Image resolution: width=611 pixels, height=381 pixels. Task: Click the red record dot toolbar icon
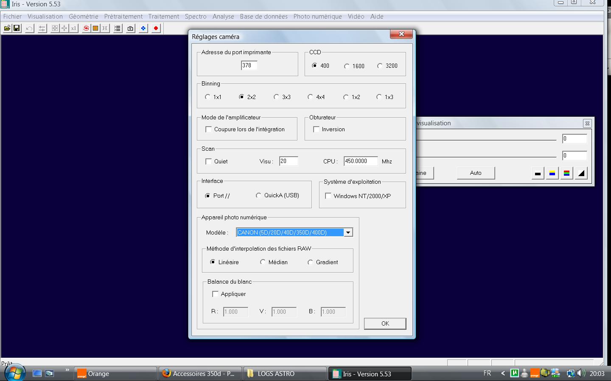click(156, 28)
